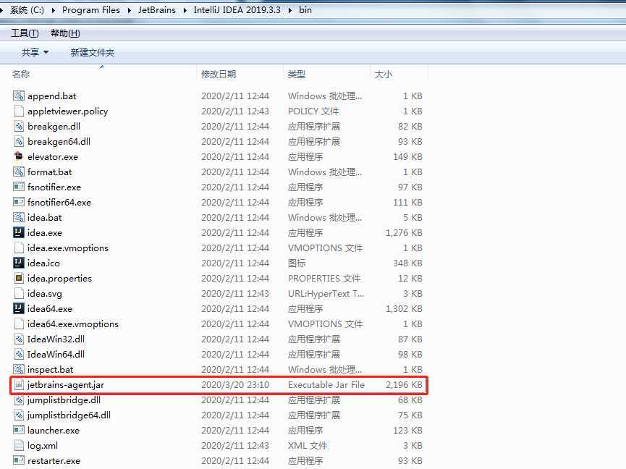
Task: Click the date 2020/3/20 23:10
Action: [x=235, y=385]
